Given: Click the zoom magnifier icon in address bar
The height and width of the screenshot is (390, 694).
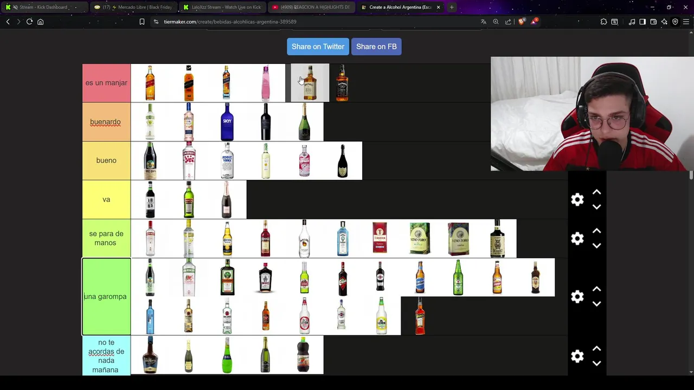Looking at the screenshot, I should 496,22.
